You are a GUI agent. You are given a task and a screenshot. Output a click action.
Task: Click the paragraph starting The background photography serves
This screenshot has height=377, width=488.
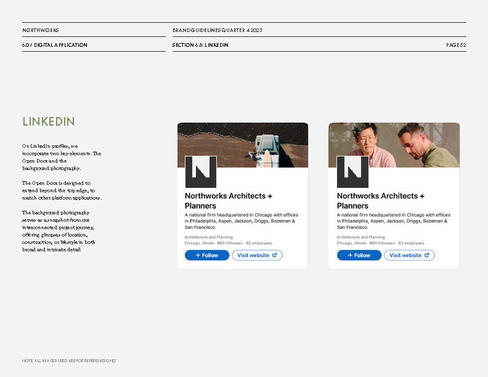pyautogui.click(x=59, y=231)
